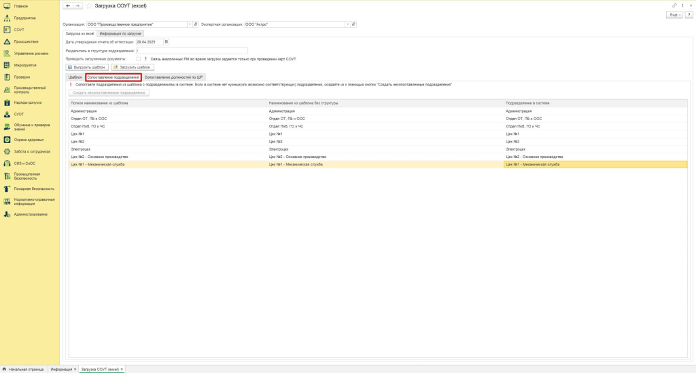Close the Информация bottom tab
Viewport: 696px width, 373px height.
click(75, 370)
